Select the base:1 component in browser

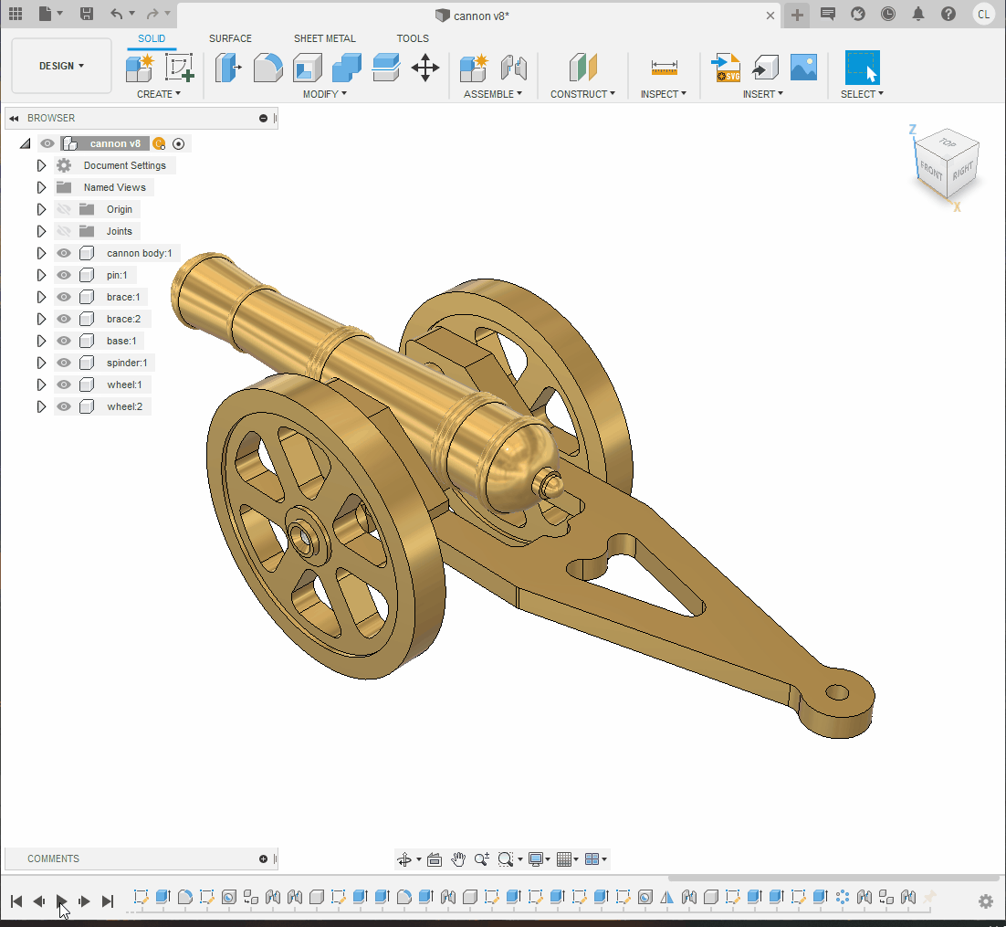click(x=121, y=341)
